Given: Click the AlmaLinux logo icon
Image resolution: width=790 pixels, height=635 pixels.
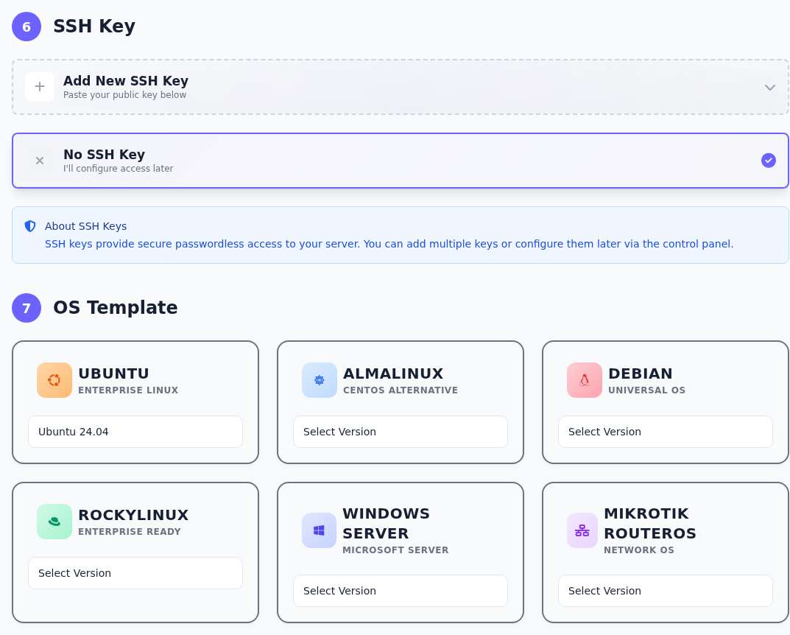Looking at the screenshot, I should [320, 380].
